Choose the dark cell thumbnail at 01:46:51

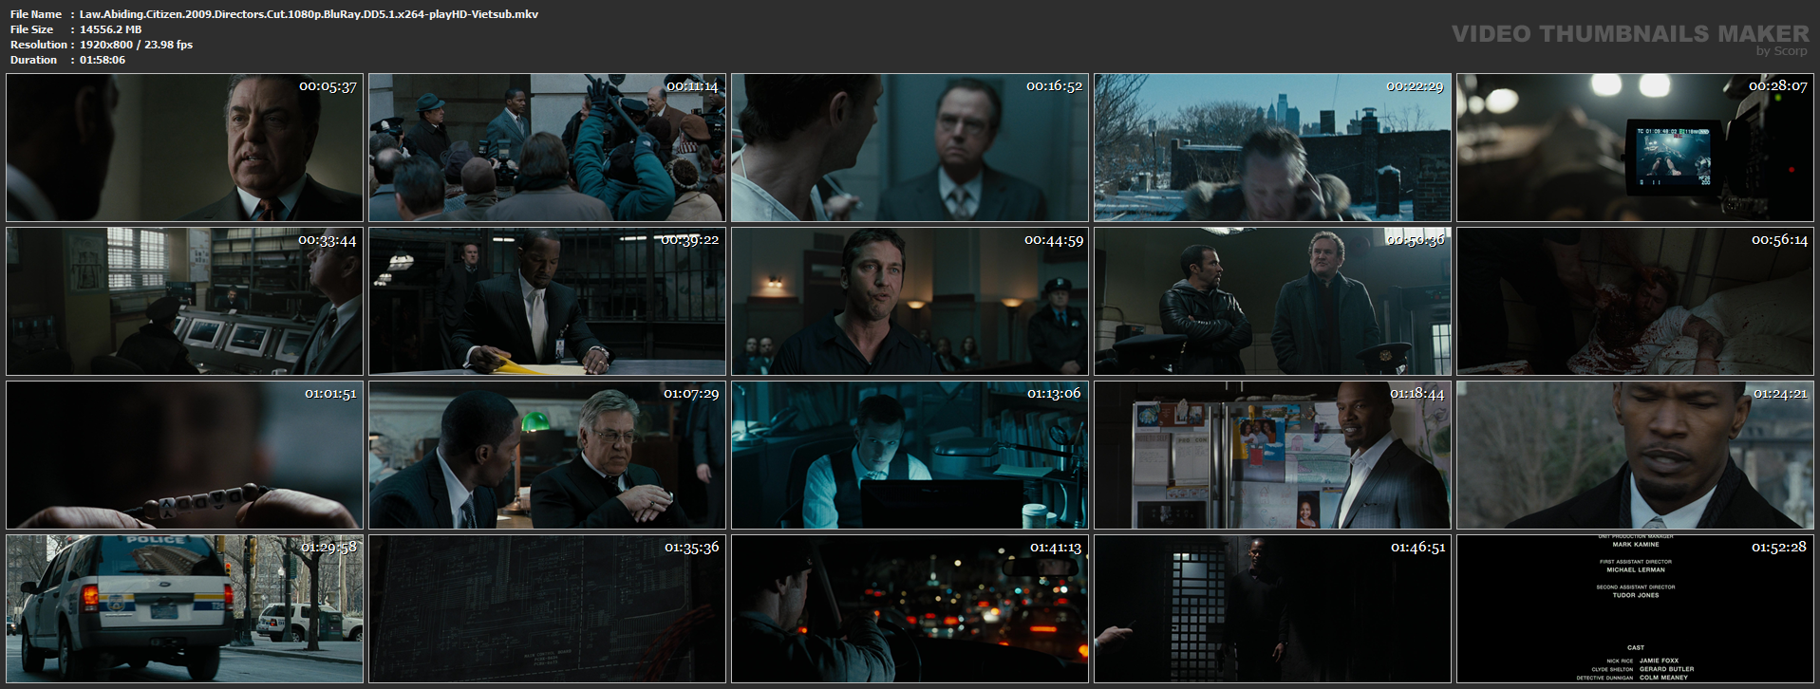pyautogui.click(x=1272, y=608)
